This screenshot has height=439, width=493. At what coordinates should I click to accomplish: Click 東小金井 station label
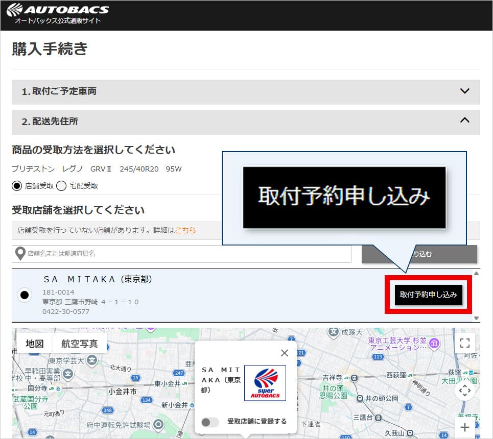[167, 384]
